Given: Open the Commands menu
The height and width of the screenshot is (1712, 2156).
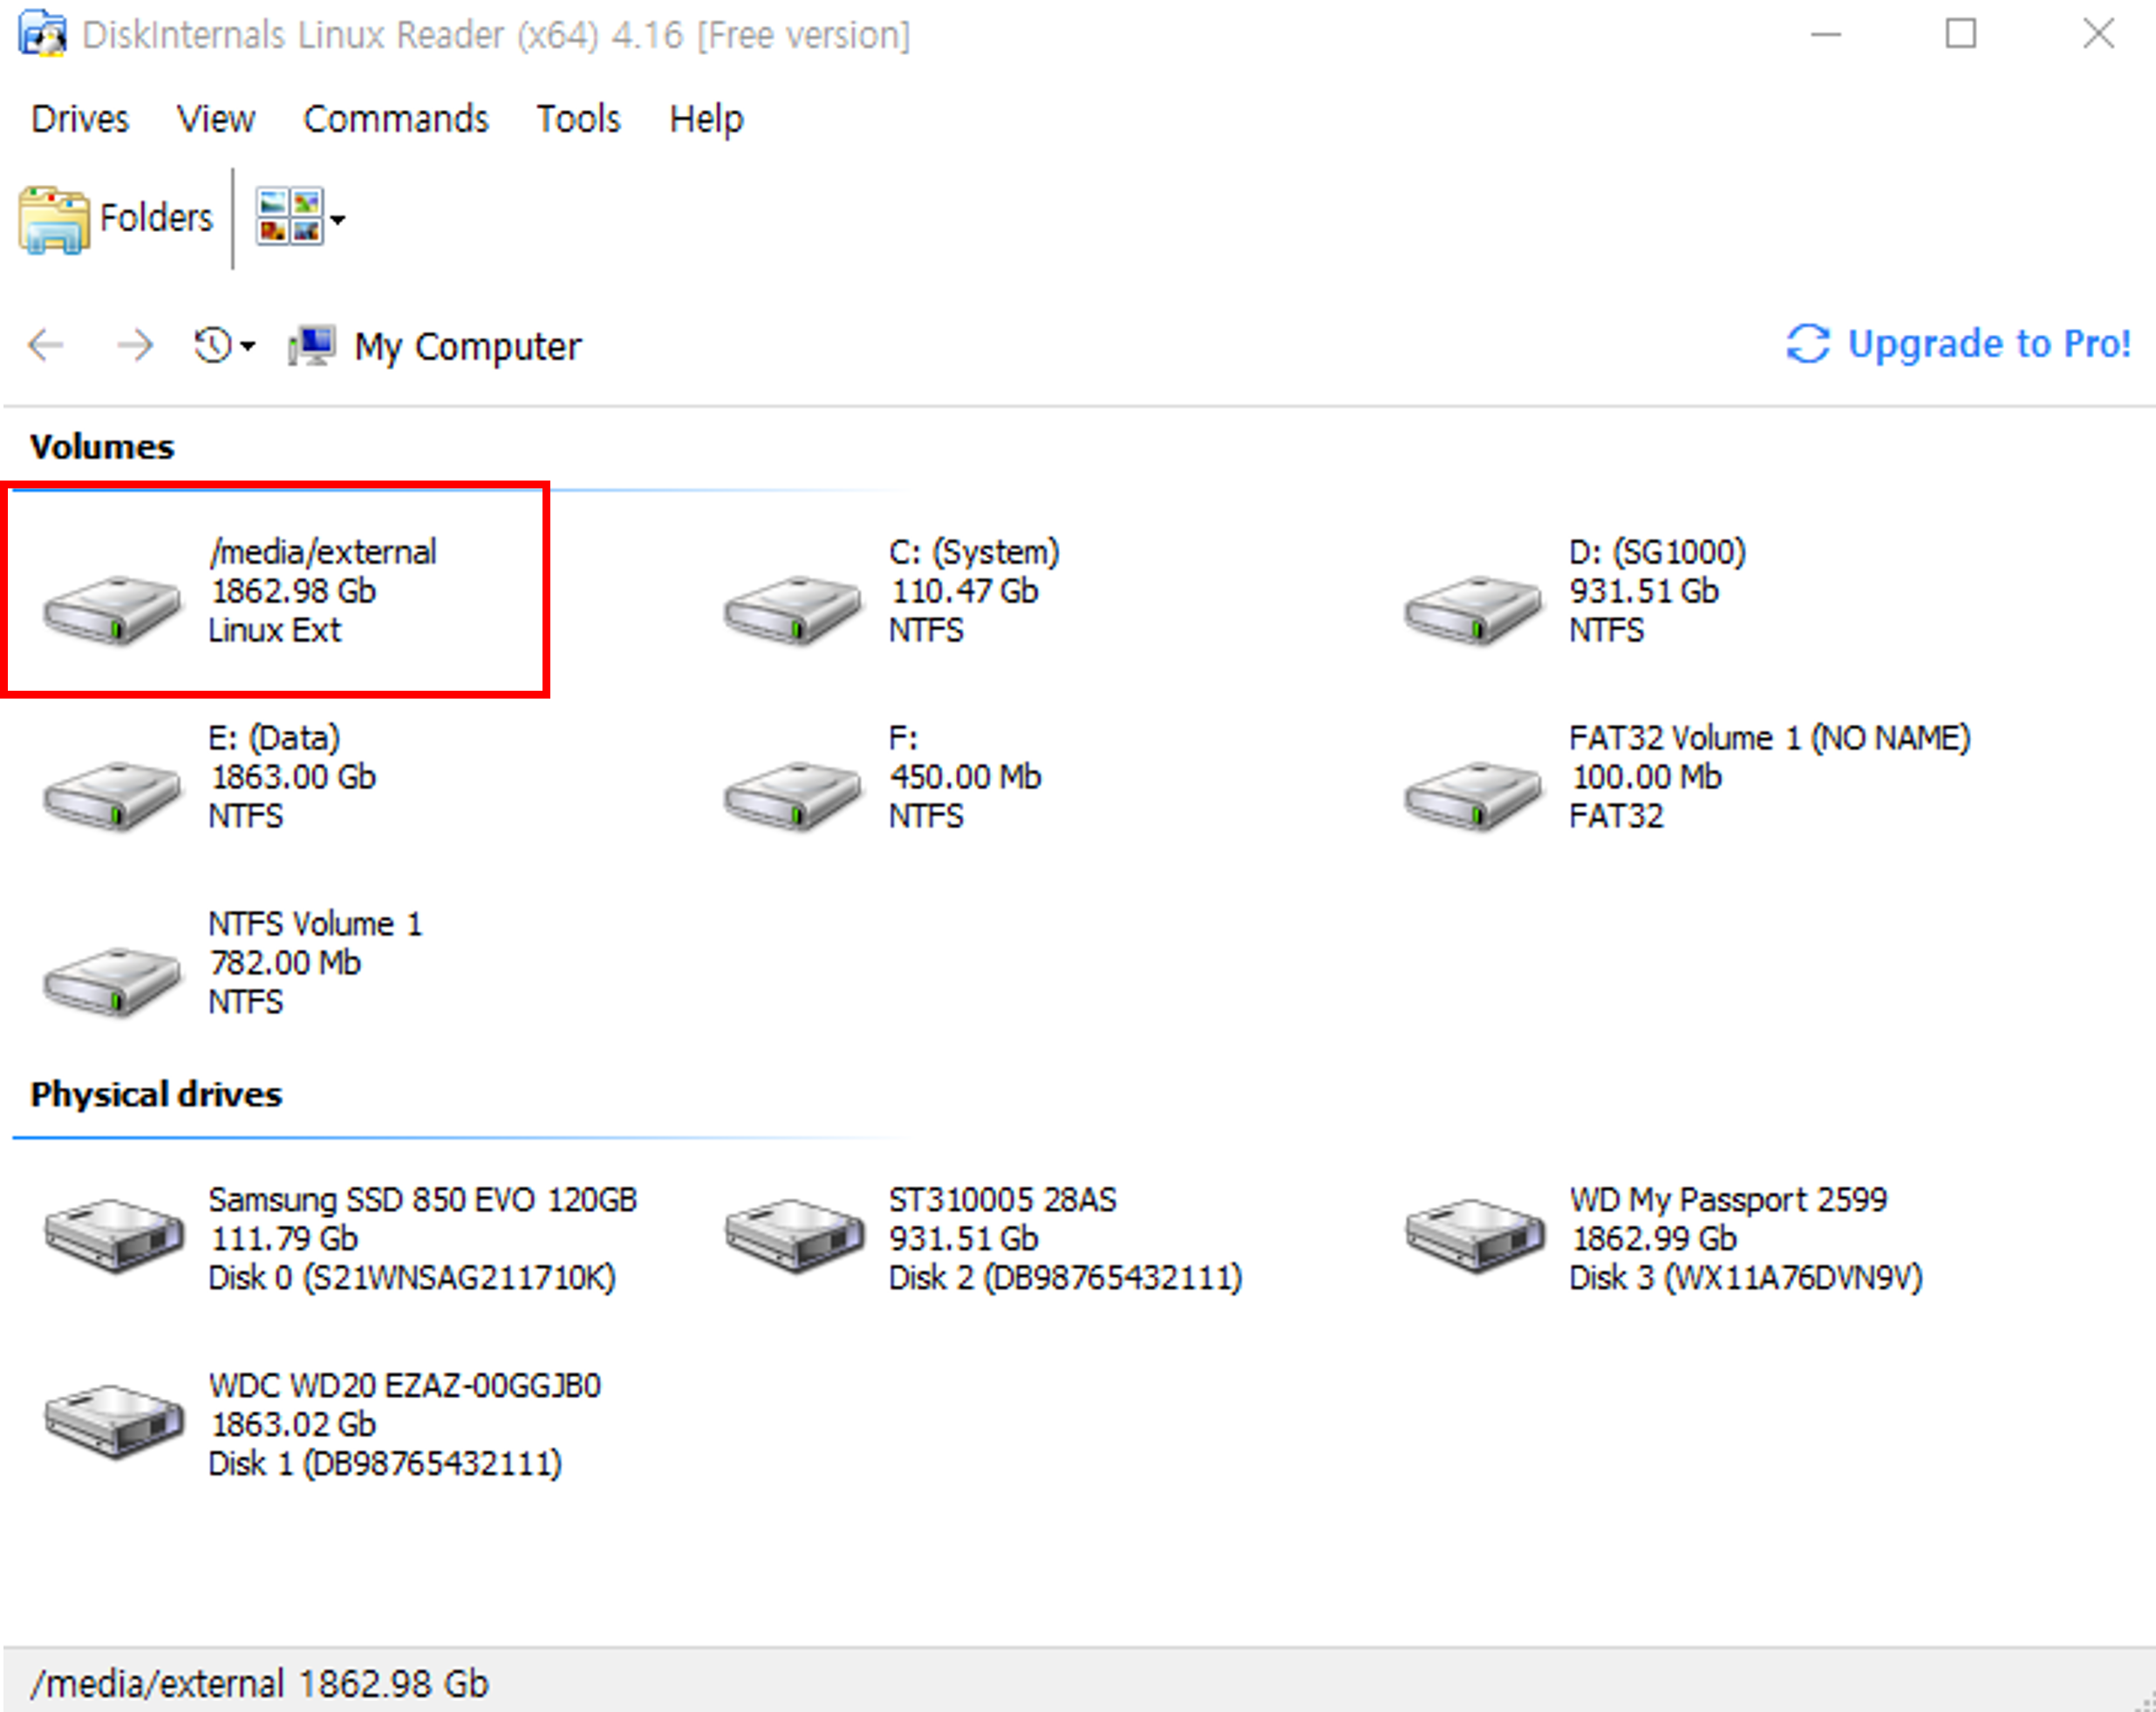Looking at the screenshot, I should tap(395, 119).
